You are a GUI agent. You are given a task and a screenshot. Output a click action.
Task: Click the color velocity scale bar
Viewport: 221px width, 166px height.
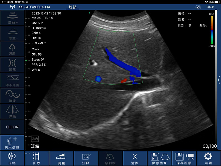pos(211,30)
